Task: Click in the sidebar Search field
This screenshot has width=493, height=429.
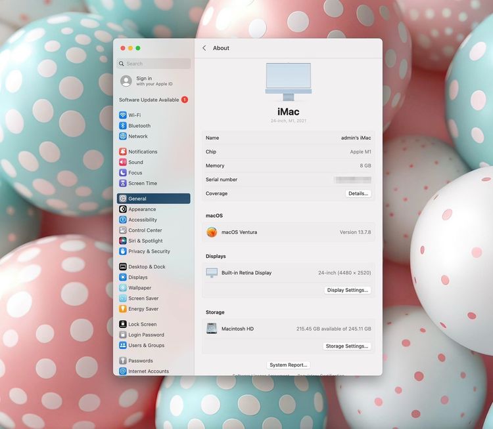Action: click(154, 64)
